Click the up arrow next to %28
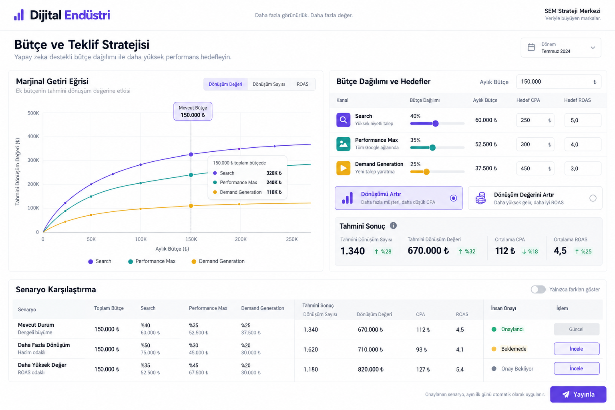This screenshot has width=615, height=410. [x=376, y=251]
